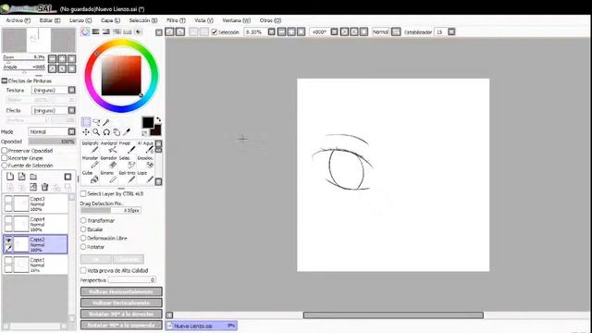Choose the Aerógrafo airbrush tool
Image resolution: width=592 pixels, height=333 pixels.
(109, 147)
